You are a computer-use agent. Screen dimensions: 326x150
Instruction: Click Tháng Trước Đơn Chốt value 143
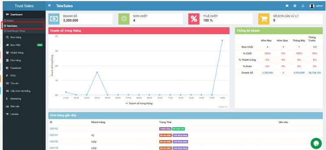coord(315,47)
